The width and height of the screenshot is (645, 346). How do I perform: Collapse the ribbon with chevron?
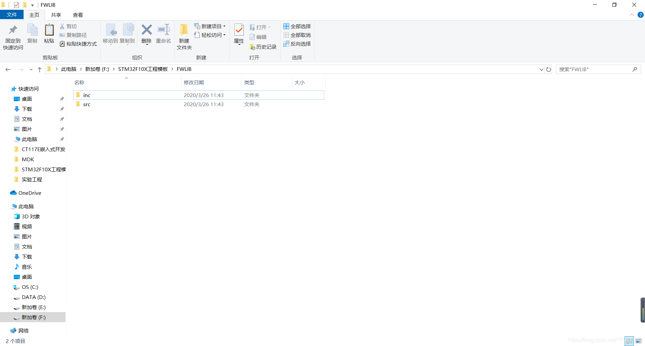[632, 15]
